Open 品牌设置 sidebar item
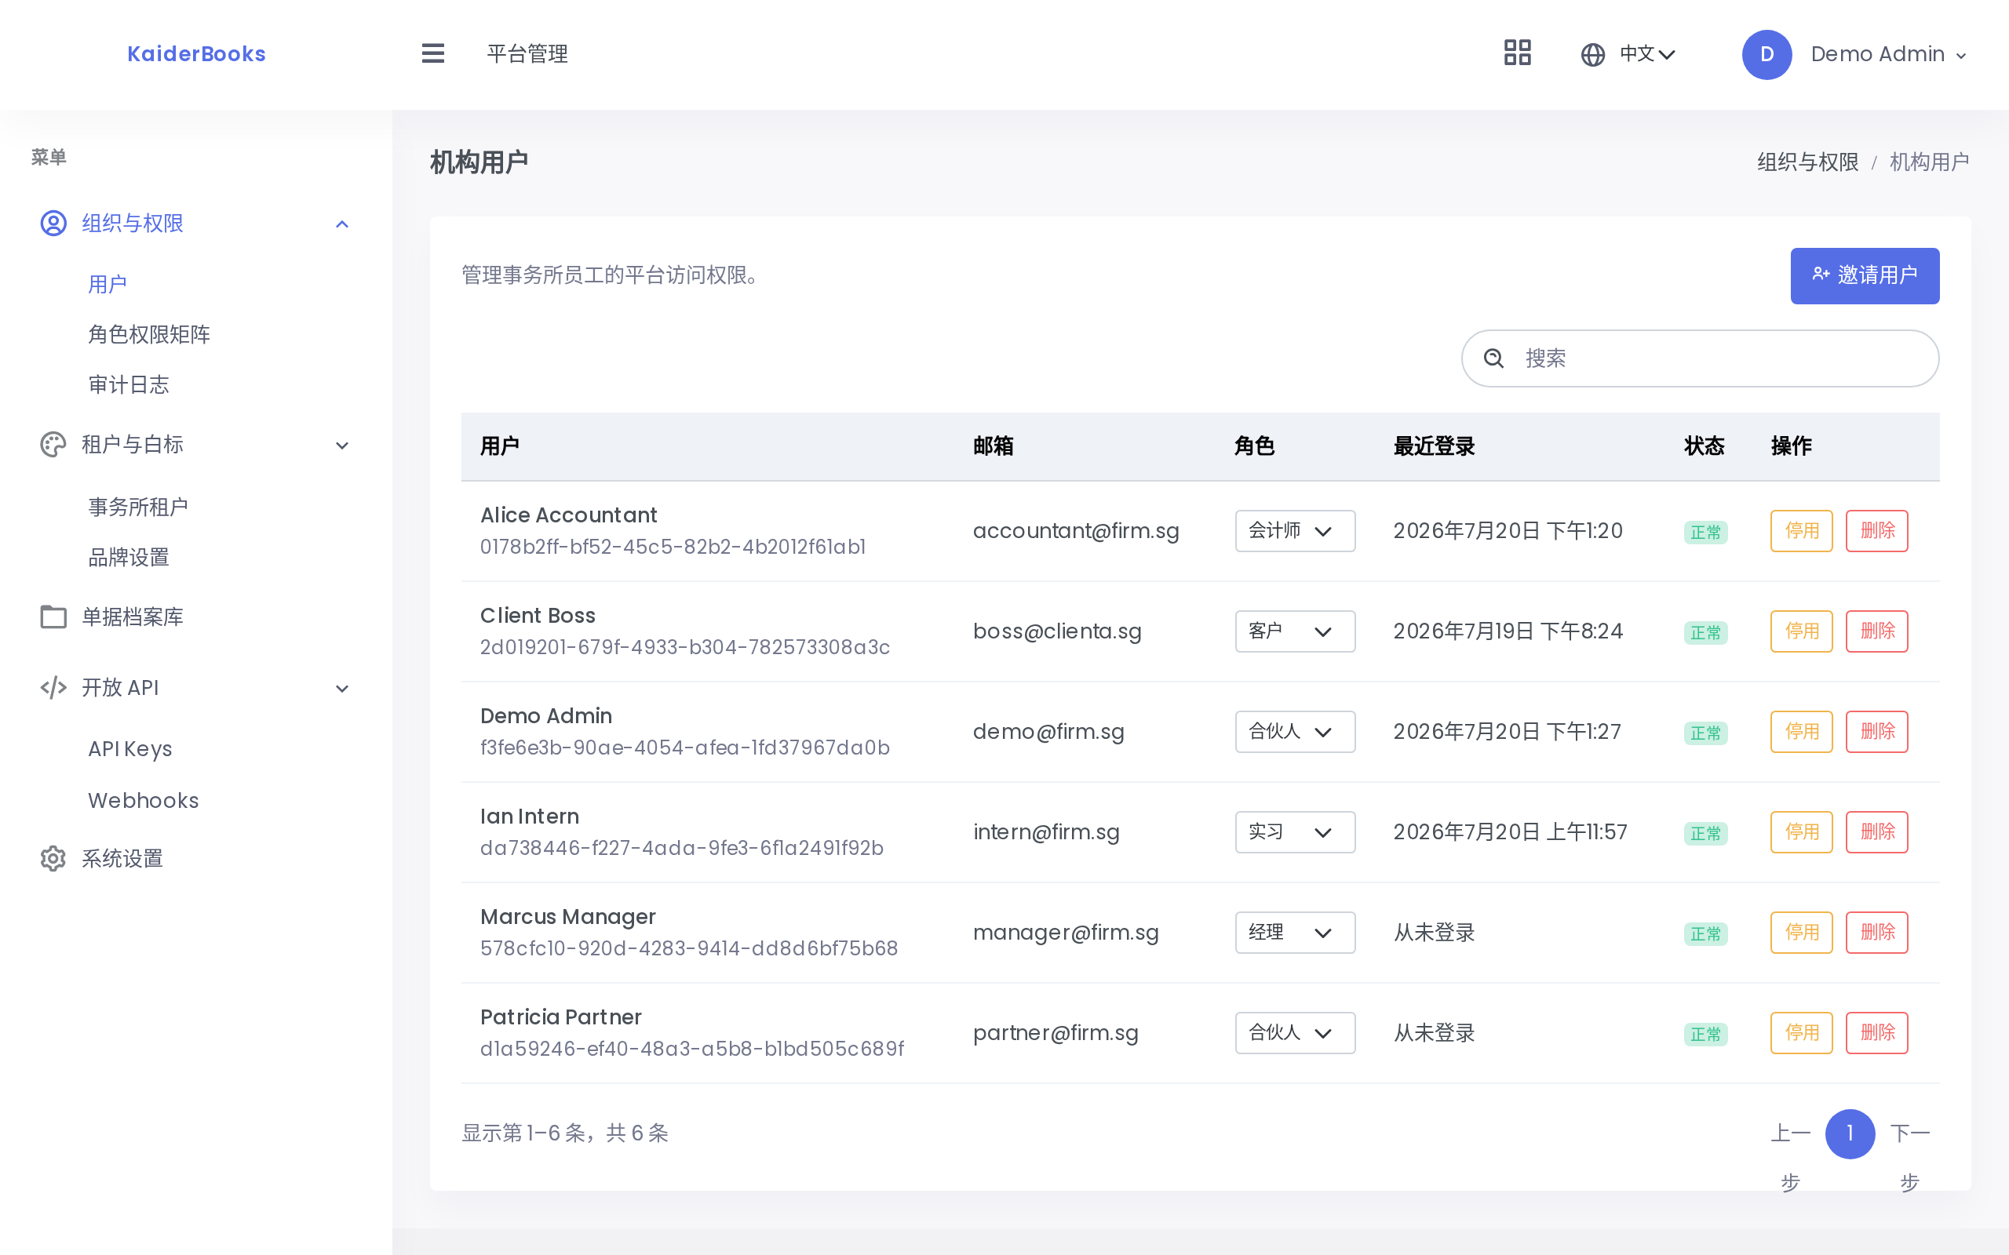 [x=129, y=558]
